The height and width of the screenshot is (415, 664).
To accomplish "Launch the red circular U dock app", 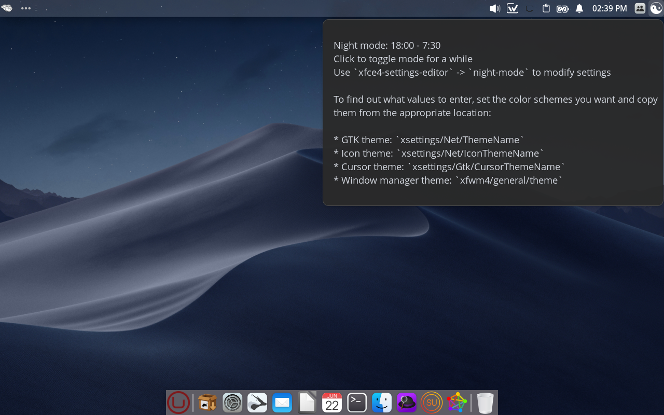I will (x=178, y=403).
